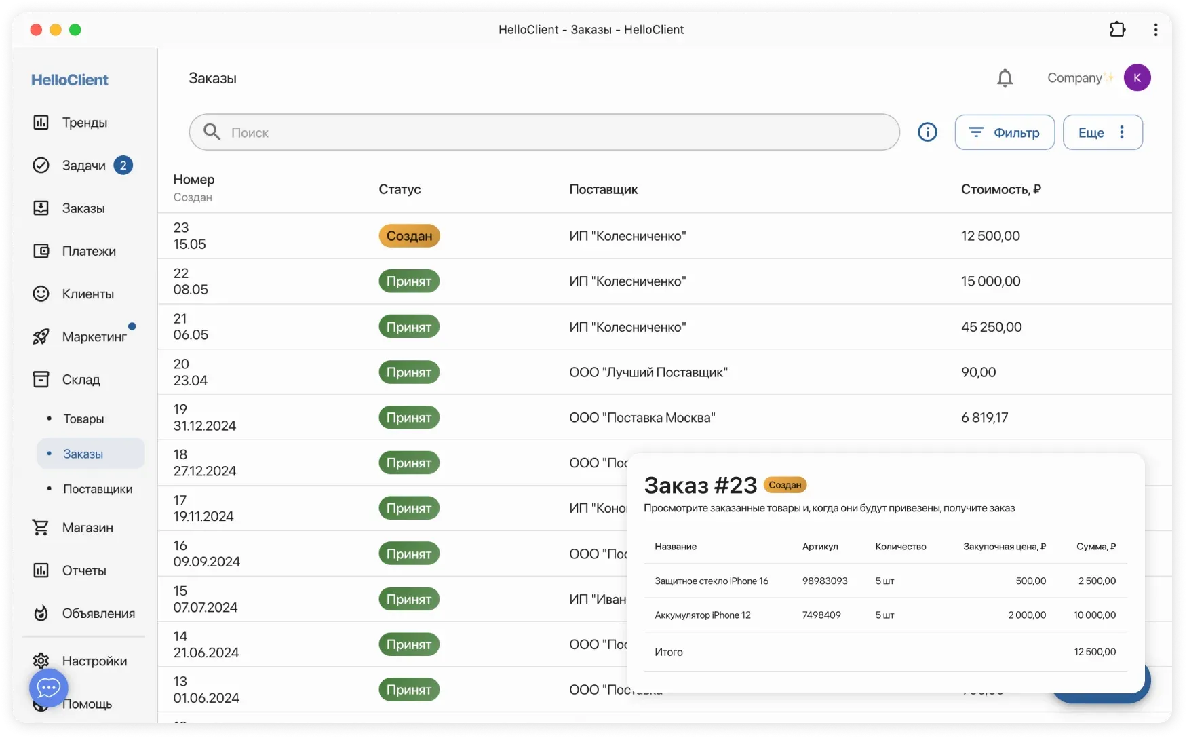Select Поставщики in the warehouse submenu
Viewport: 1187px width, 738px height.
pyautogui.click(x=98, y=489)
